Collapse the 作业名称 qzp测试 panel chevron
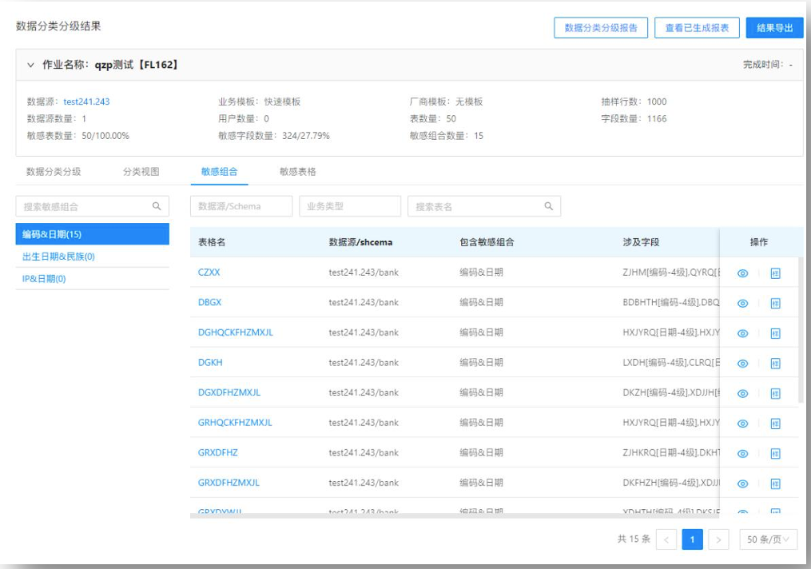This screenshot has height=569, width=811. (x=31, y=65)
